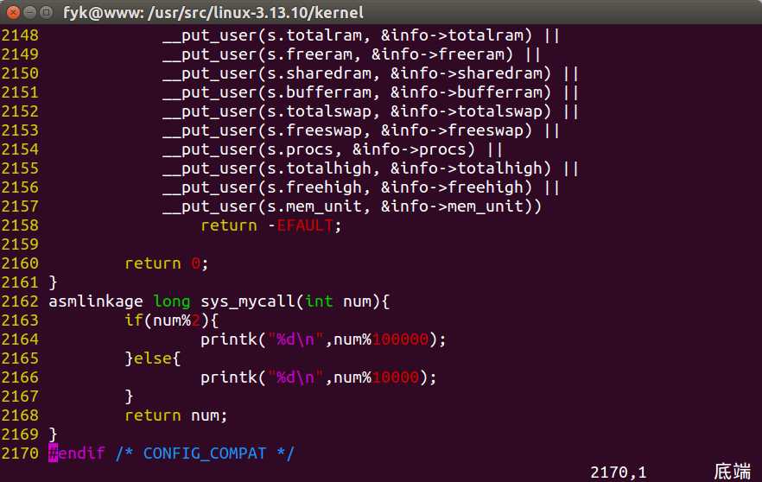
Task: Click s.mem_unit on line 2157
Action: [x=314, y=206]
